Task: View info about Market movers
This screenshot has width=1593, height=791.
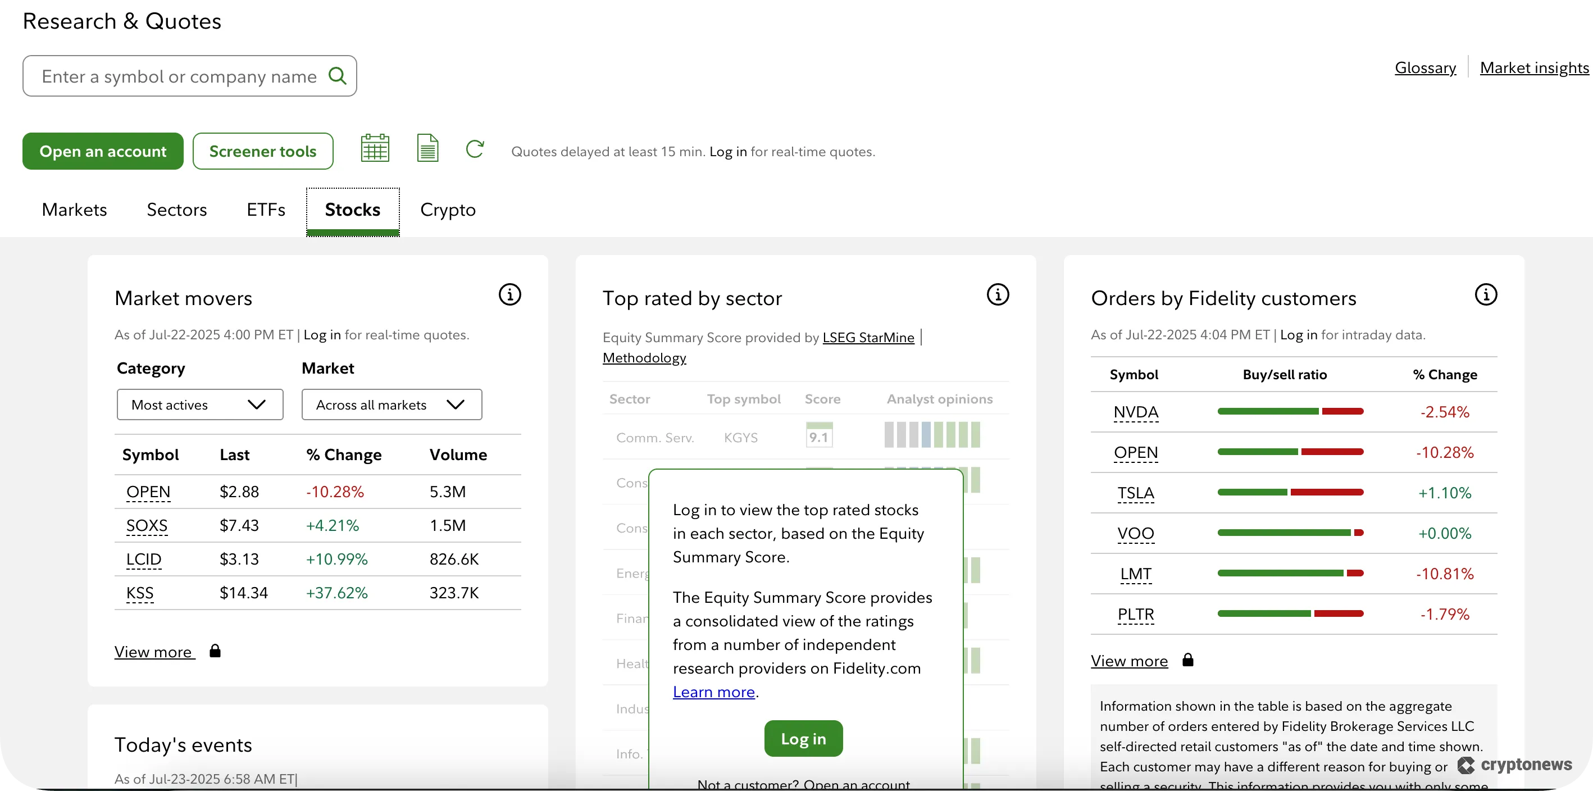Action: pos(509,294)
